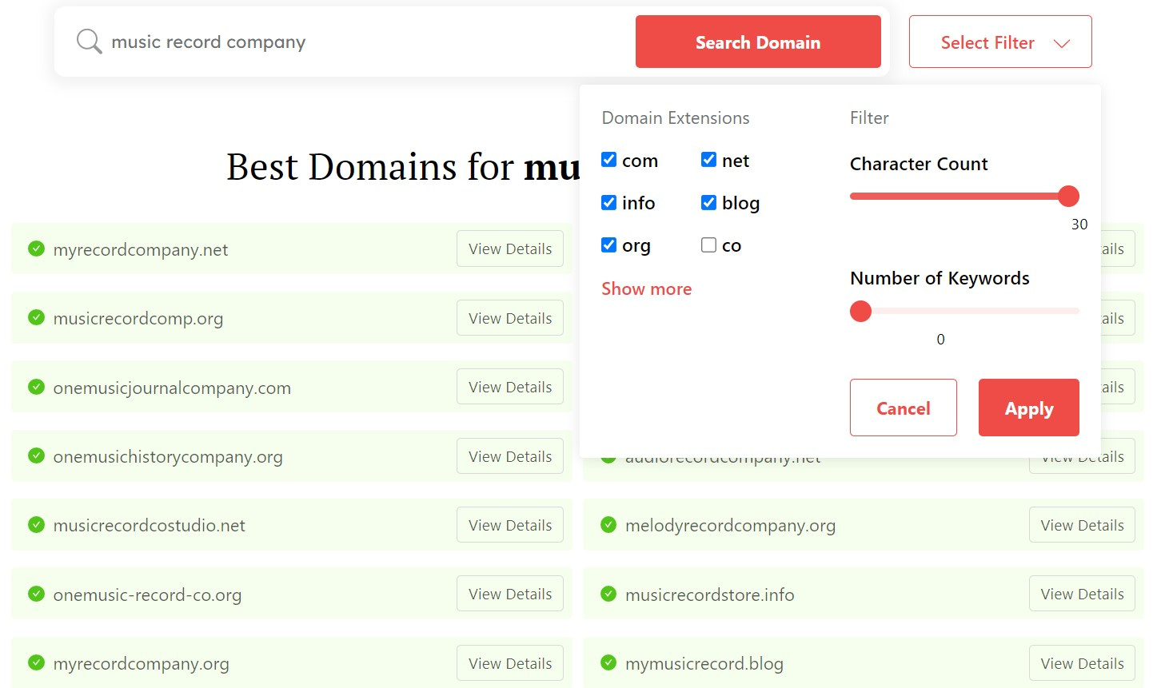Click the Search Domain button
The height and width of the screenshot is (688, 1157).
[758, 42]
